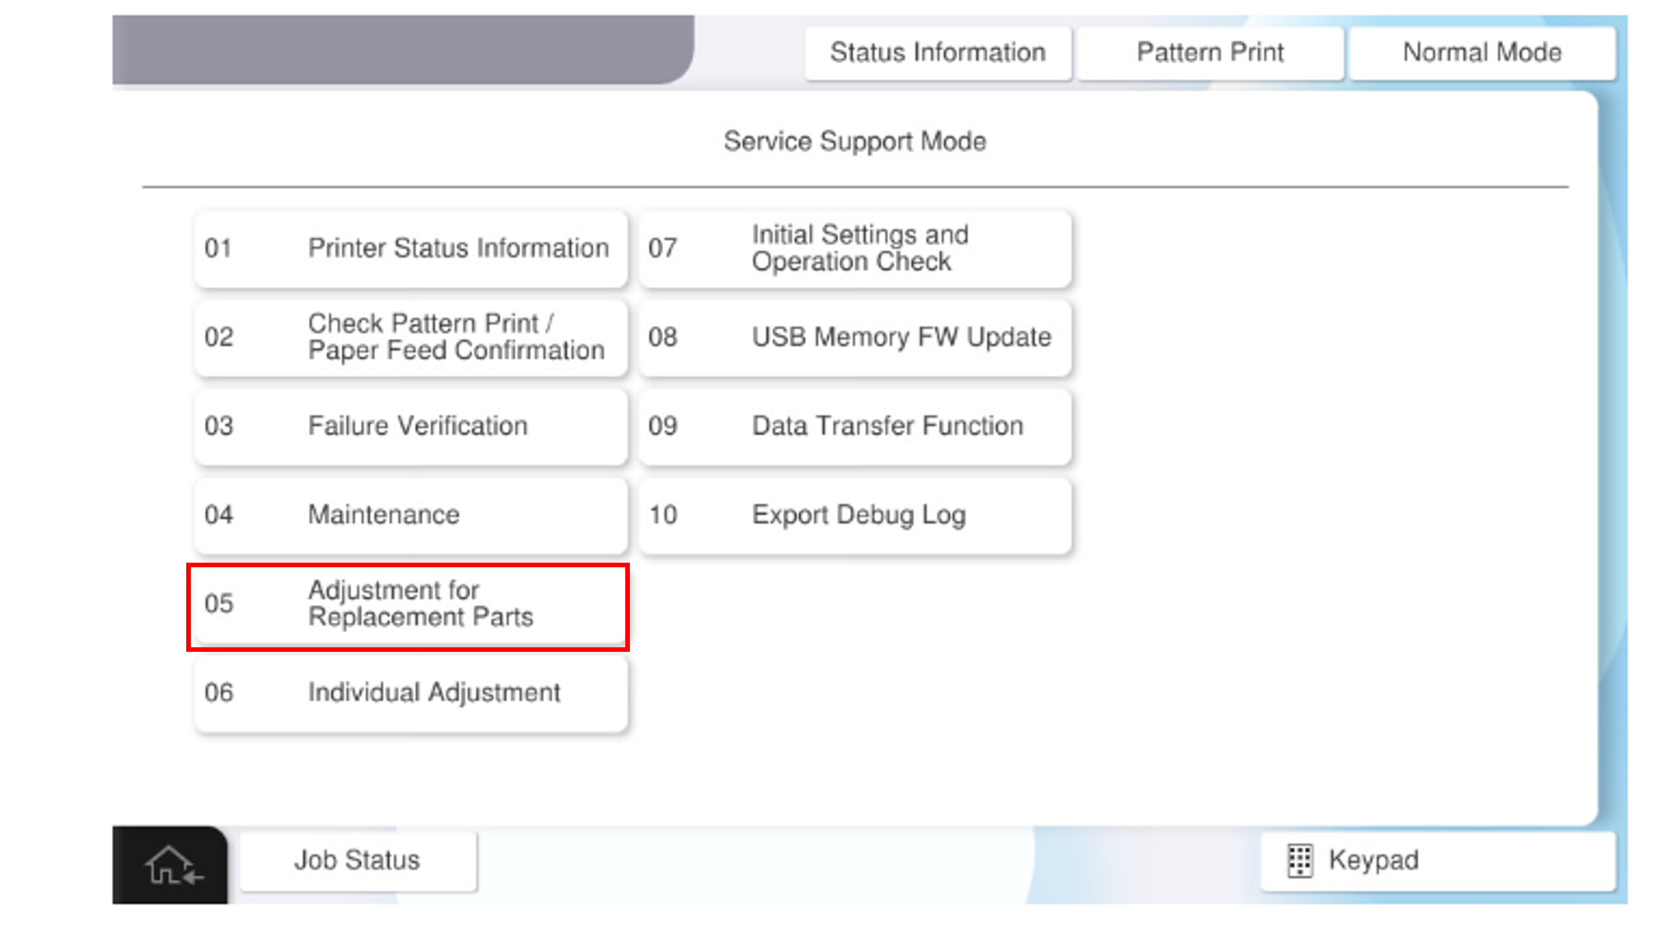Click the Keypad button label

click(1373, 861)
